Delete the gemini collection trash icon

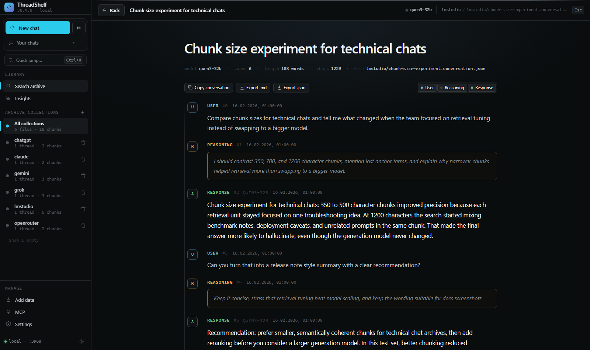pyautogui.click(x=83, y=176)
